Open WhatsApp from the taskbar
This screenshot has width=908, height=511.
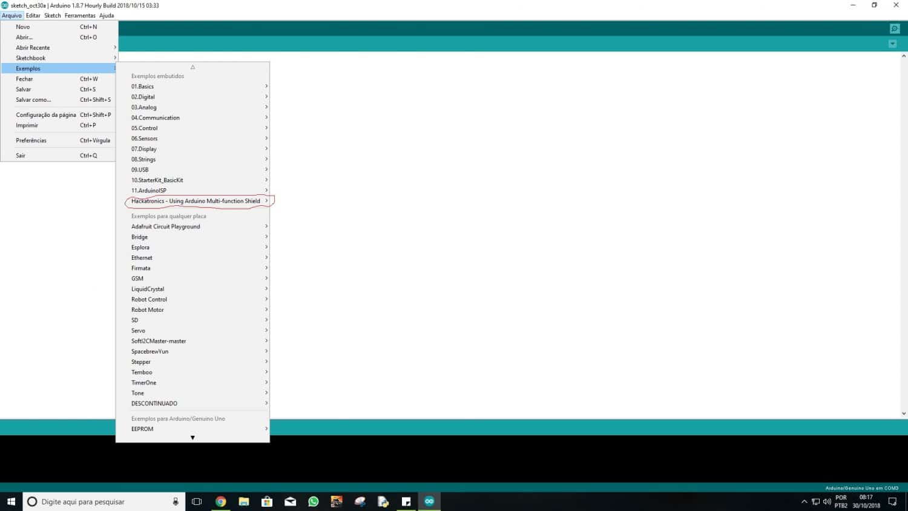tap(313, 501)
